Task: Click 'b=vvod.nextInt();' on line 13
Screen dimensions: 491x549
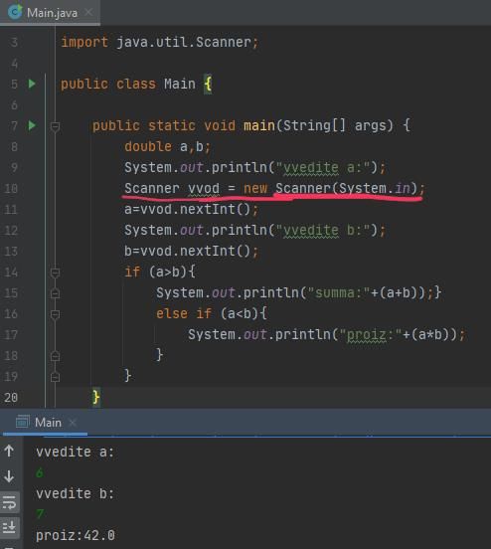Action: (x=192, y=251)
